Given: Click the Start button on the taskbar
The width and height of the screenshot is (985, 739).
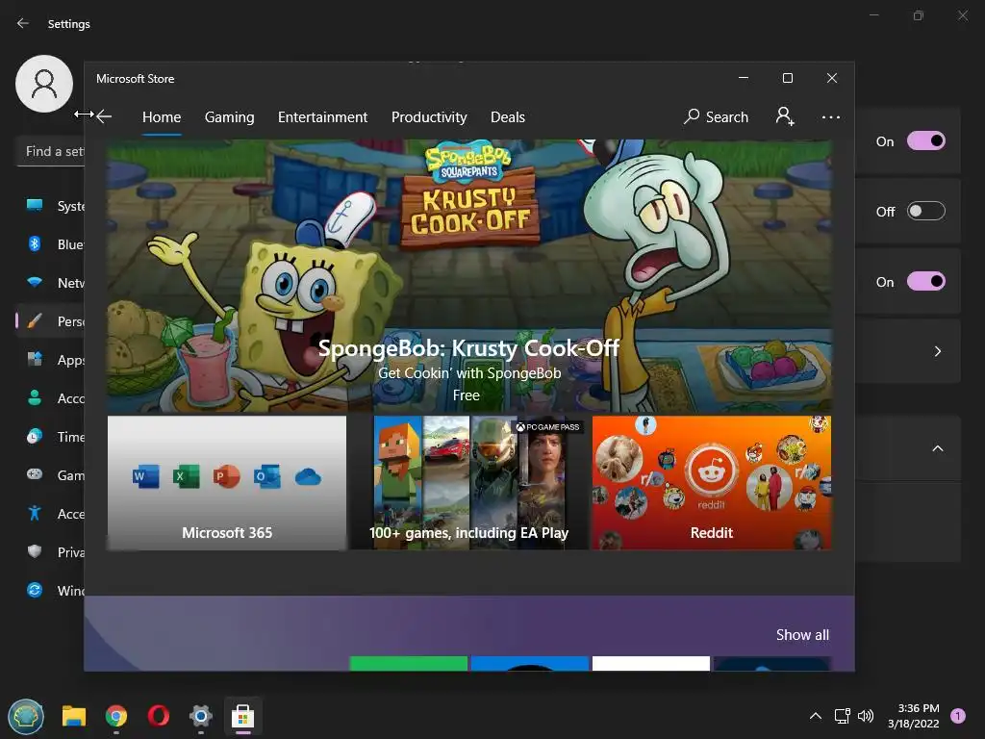Looking at the screenshot, I should [x=26, y=716].
